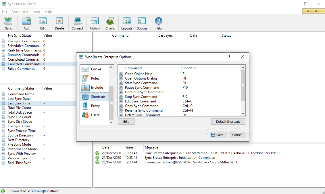Select the Rename Sync Command shortcut row
Image resolution: width=325 pixels, height=194 pixels.
pyautogui.click(x=179, y=110)
